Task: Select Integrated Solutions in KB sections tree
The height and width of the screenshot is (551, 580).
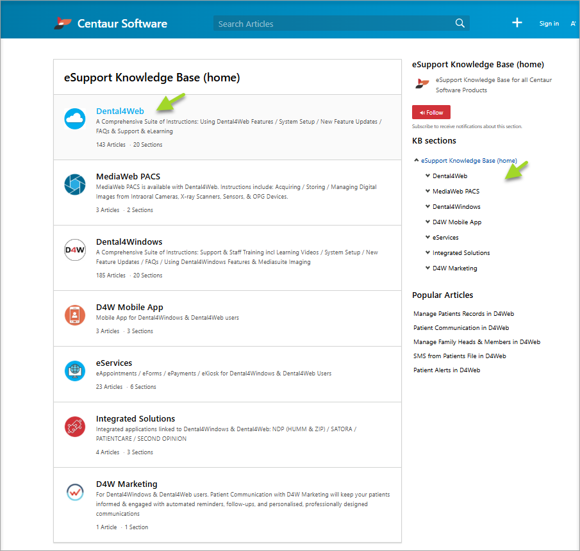Action: (461, 253)
